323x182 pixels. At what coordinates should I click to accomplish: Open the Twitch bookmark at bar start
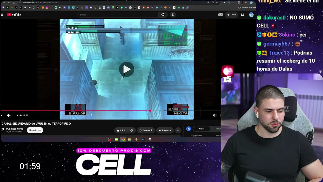[x=3, y=8]
